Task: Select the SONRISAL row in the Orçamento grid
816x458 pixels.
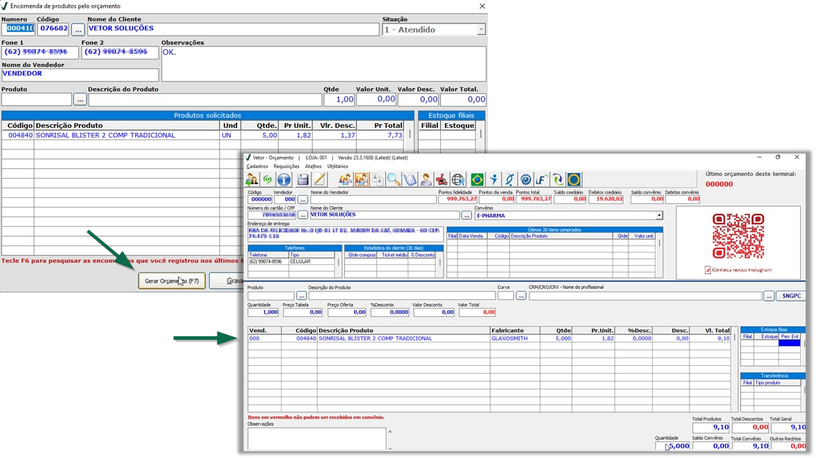Action: point(403,339)
